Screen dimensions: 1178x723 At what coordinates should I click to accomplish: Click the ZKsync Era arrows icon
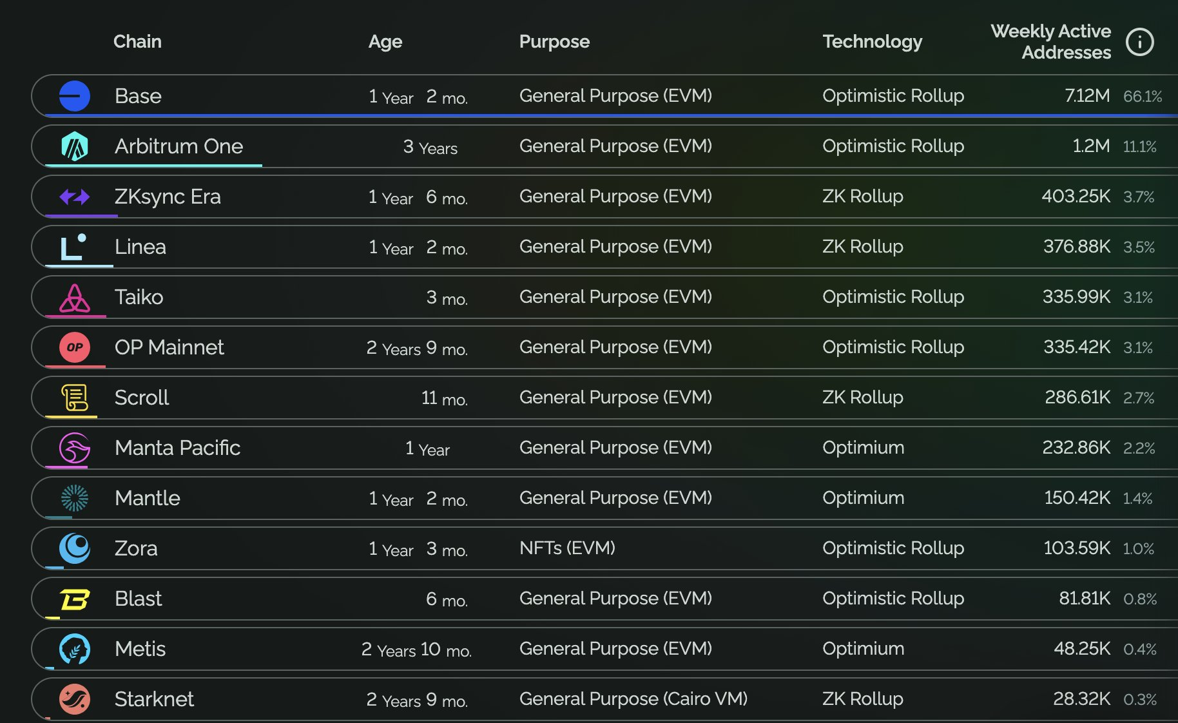pos(75,197)
